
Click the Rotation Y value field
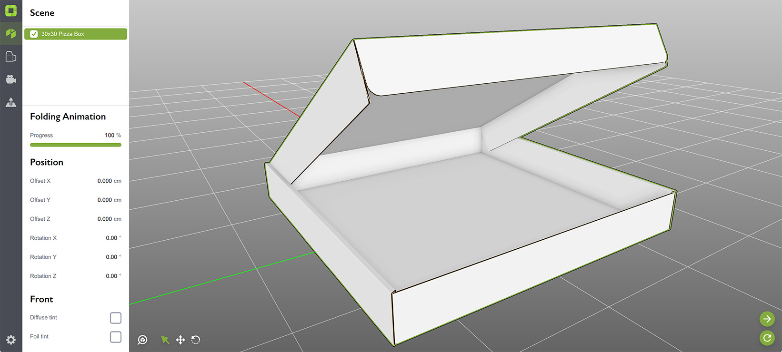pos(111,257)
